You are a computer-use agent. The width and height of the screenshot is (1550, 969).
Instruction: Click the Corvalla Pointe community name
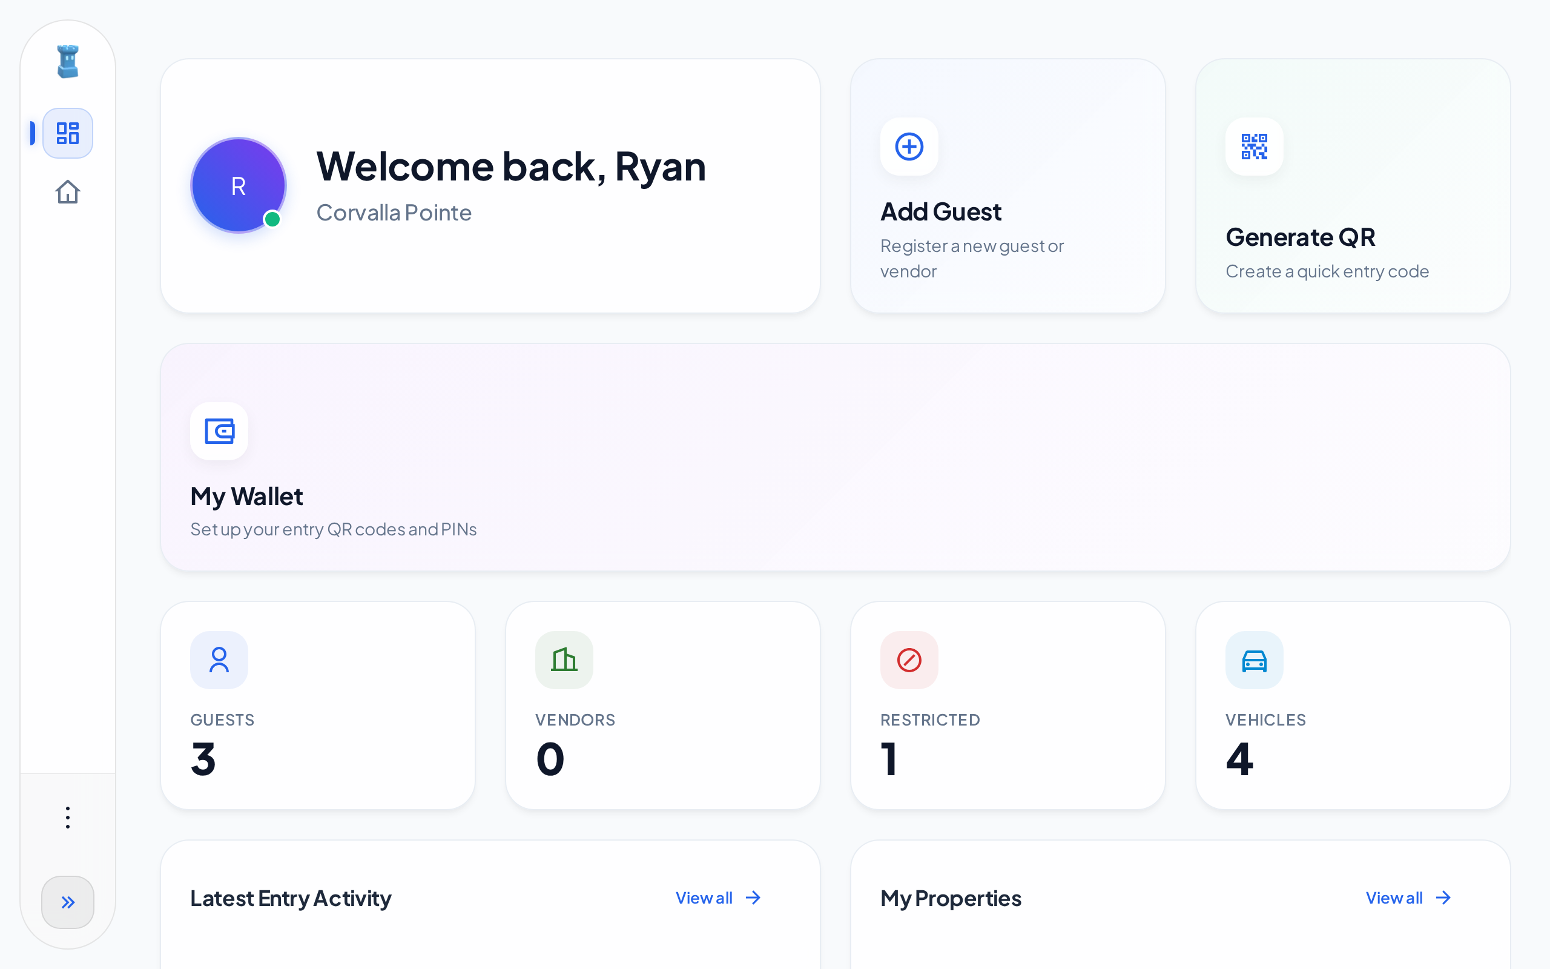[394, 213]
